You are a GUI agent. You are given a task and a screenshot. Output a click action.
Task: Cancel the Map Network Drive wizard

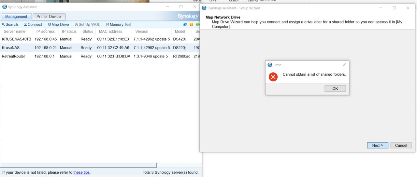[x=401, y=145]
